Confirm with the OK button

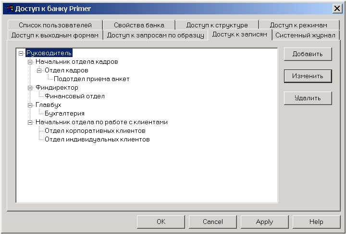(x=161, y=222)
